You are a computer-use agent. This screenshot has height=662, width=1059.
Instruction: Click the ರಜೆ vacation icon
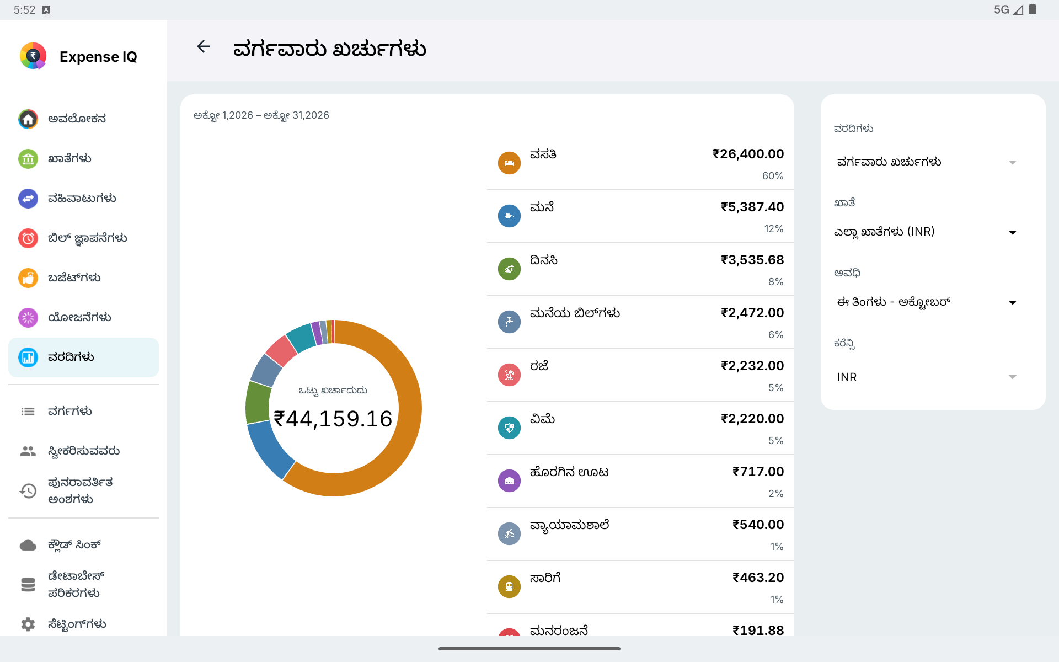point(509,375)
